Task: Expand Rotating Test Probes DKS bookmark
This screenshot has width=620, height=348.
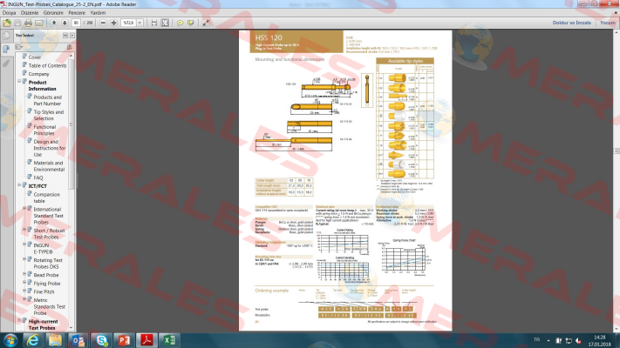Action: point(24,259)
